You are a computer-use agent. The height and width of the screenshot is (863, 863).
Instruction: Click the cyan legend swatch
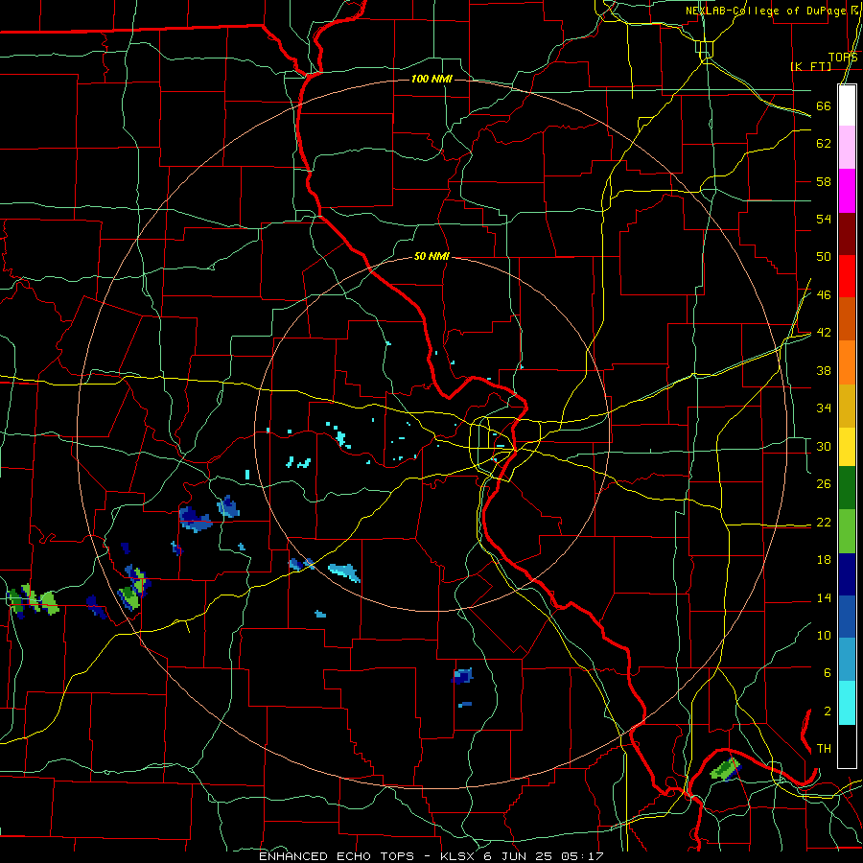pos(847,703)
